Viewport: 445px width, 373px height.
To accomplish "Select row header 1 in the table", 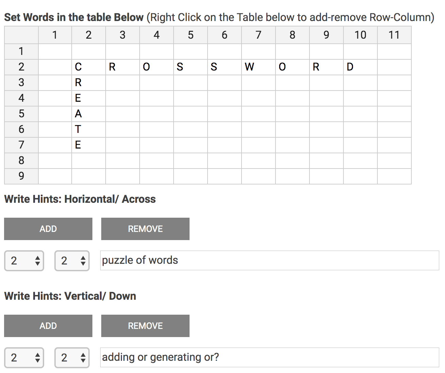I will click(x=21, y=51).
